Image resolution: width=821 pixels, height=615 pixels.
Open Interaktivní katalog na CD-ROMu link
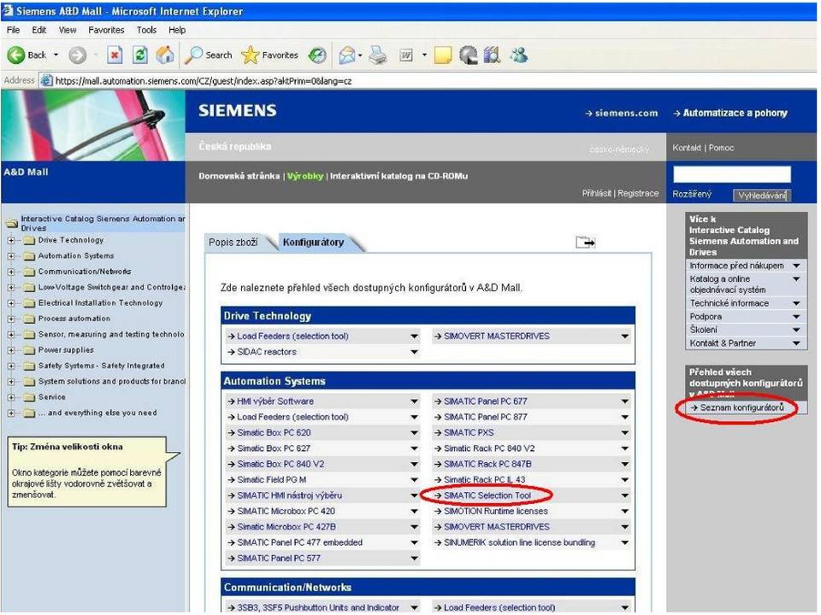(x=399, y=176)
